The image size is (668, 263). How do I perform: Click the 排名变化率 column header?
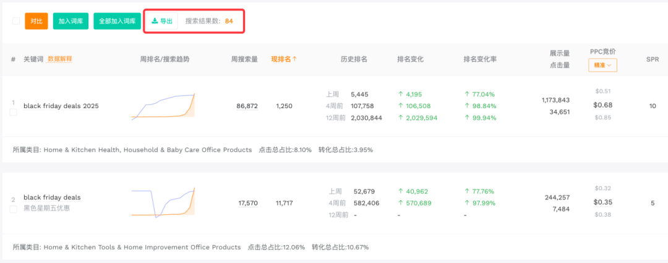click(x=480, y=59)
